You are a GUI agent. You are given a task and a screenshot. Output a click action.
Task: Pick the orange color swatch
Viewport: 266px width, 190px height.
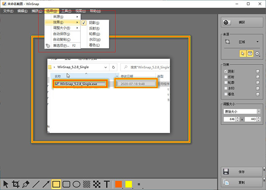coord(118,184)
